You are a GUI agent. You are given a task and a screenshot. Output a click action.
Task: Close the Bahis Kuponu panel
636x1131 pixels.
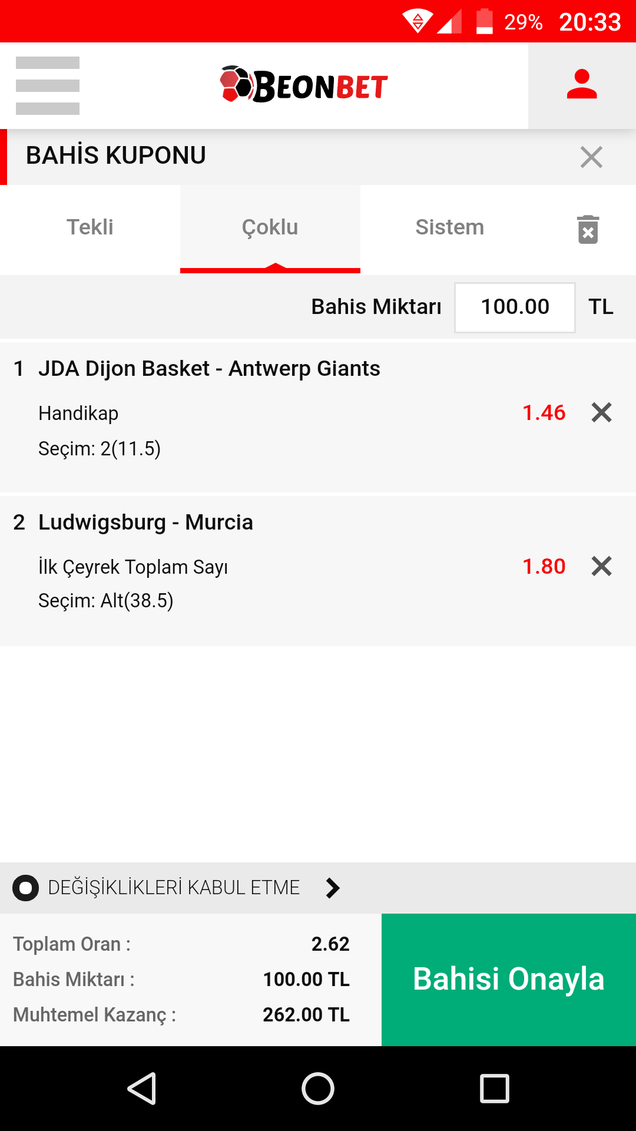591,157
